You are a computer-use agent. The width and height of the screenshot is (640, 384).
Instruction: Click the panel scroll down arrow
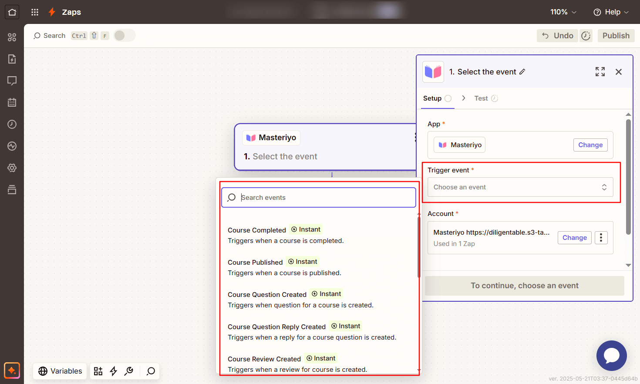tap(628, 265)
